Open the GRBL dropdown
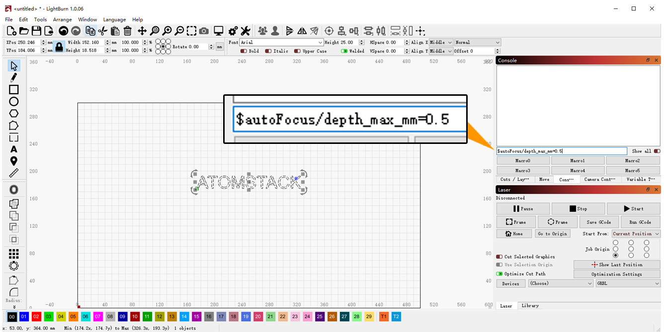The image size is (664, 332). tap(628, 283)
